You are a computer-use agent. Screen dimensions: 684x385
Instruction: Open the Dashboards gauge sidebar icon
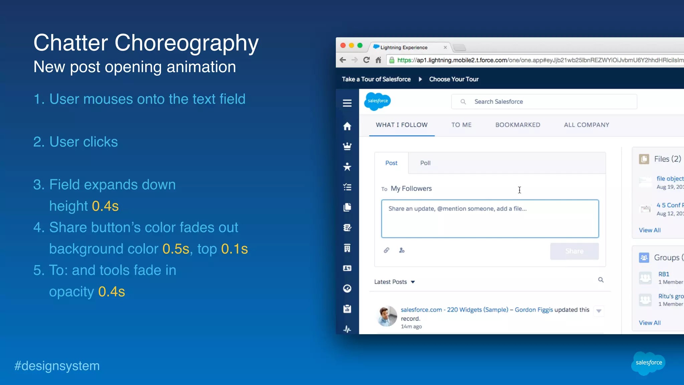click(x=347, y=288)
